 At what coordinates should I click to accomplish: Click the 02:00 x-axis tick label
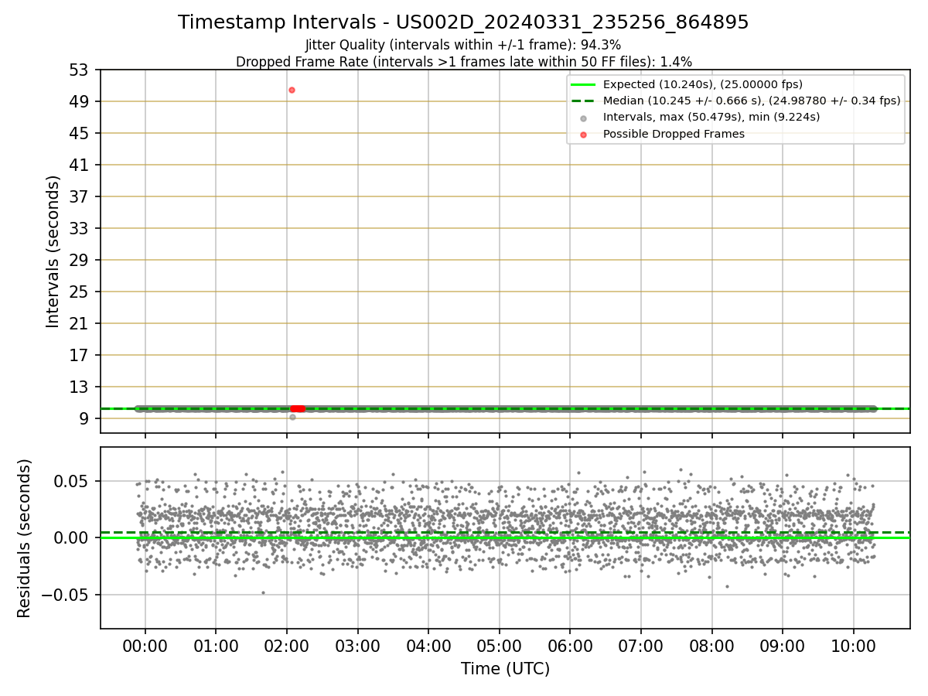point(287,647)
